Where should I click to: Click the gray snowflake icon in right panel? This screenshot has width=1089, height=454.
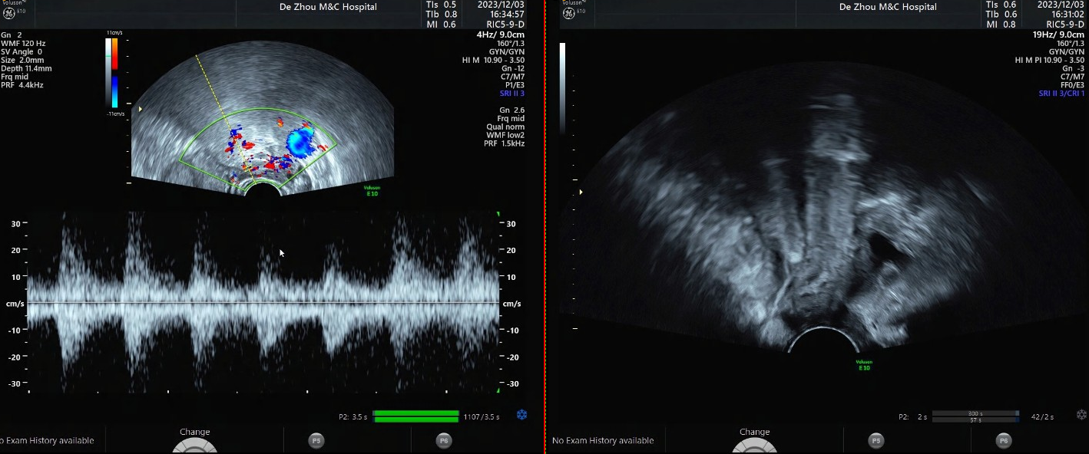click(1081, 415)
